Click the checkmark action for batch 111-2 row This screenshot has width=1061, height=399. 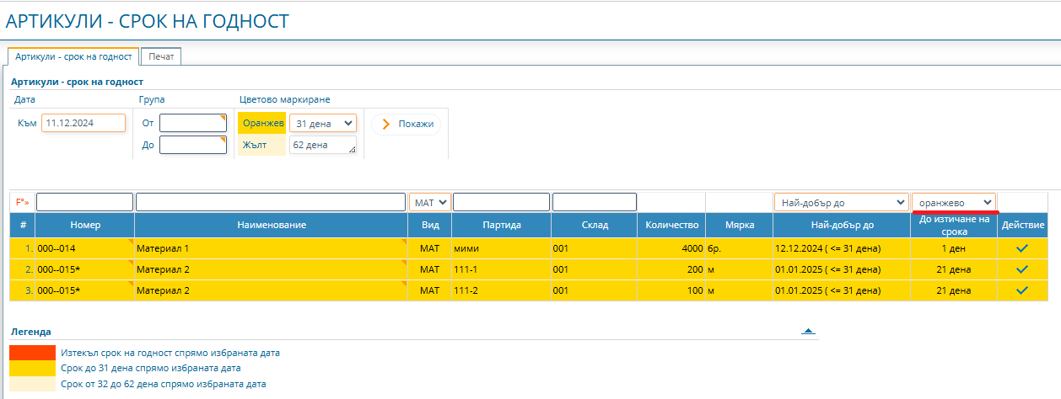pyautogui.click(x=1022, y=290)
